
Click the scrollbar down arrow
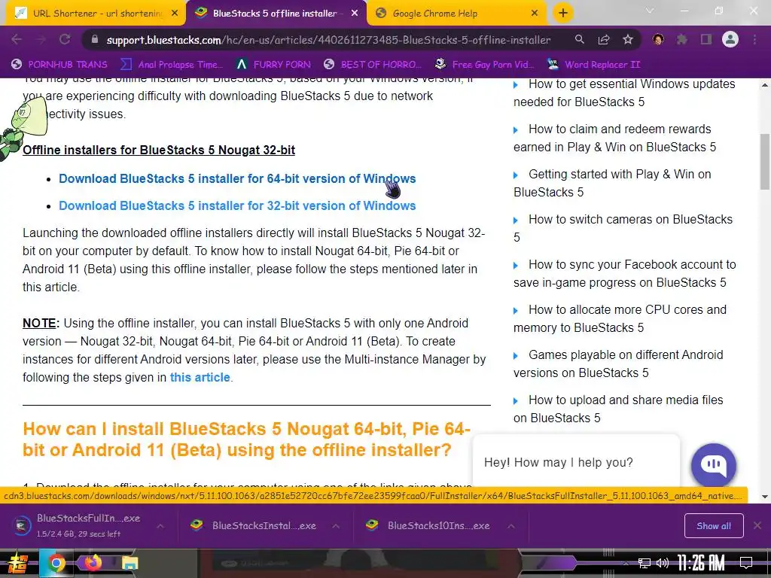coord(765,497)
